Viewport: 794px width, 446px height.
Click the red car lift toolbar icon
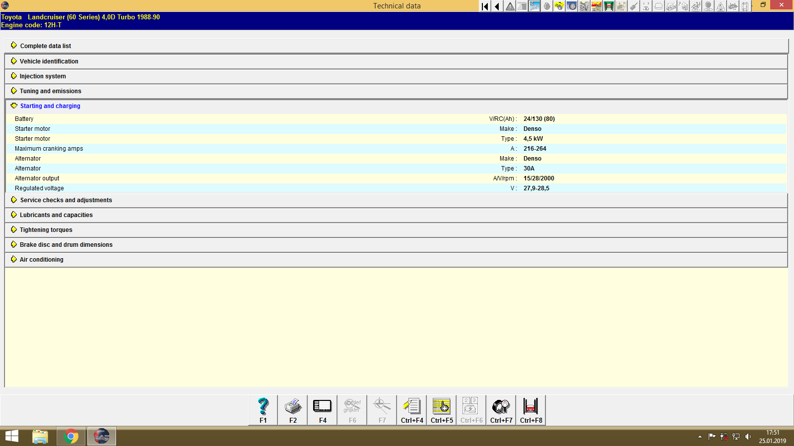pyautogui.click(x=609, y=6)
